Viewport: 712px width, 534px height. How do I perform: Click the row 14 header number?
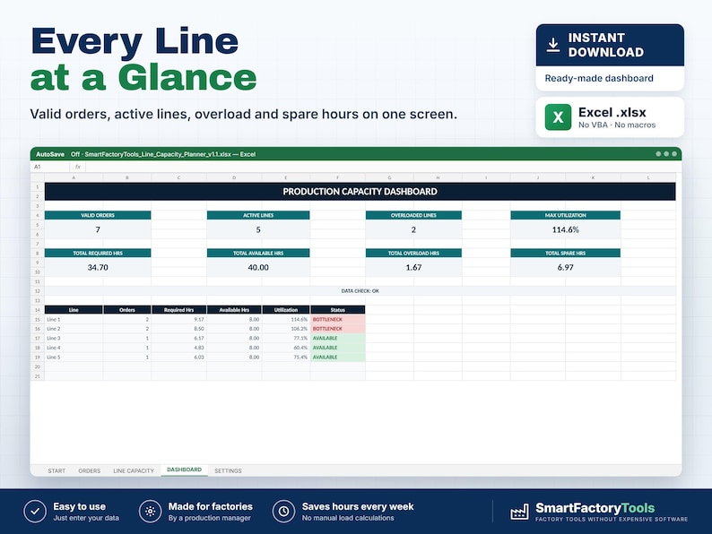click(x=38, y=310)
